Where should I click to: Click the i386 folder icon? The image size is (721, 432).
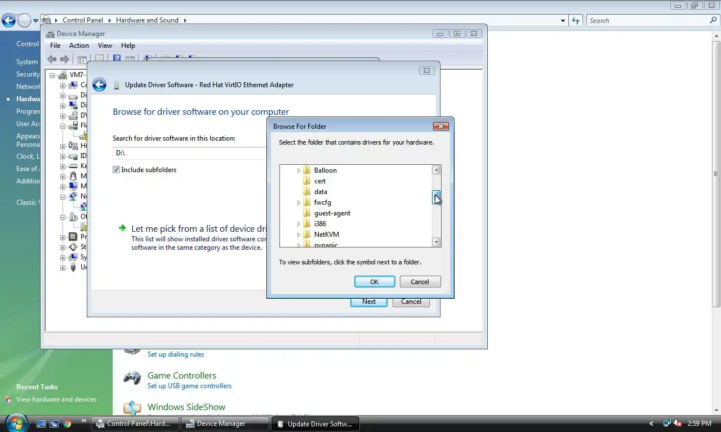(307, 223)
